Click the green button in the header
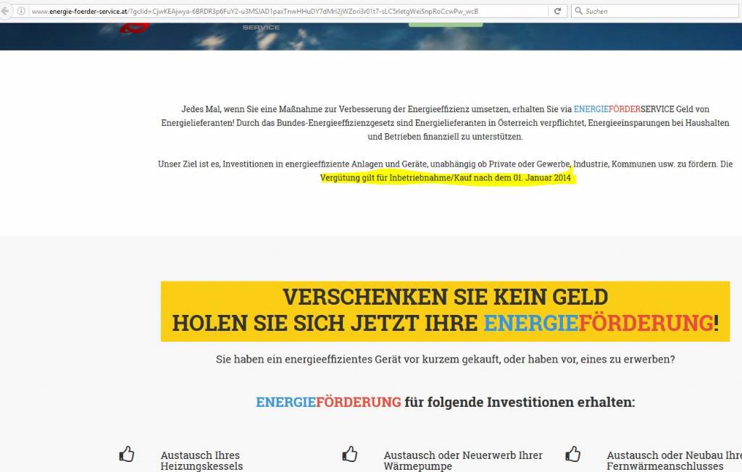The image size is (742, 472). tap(445, 24)
